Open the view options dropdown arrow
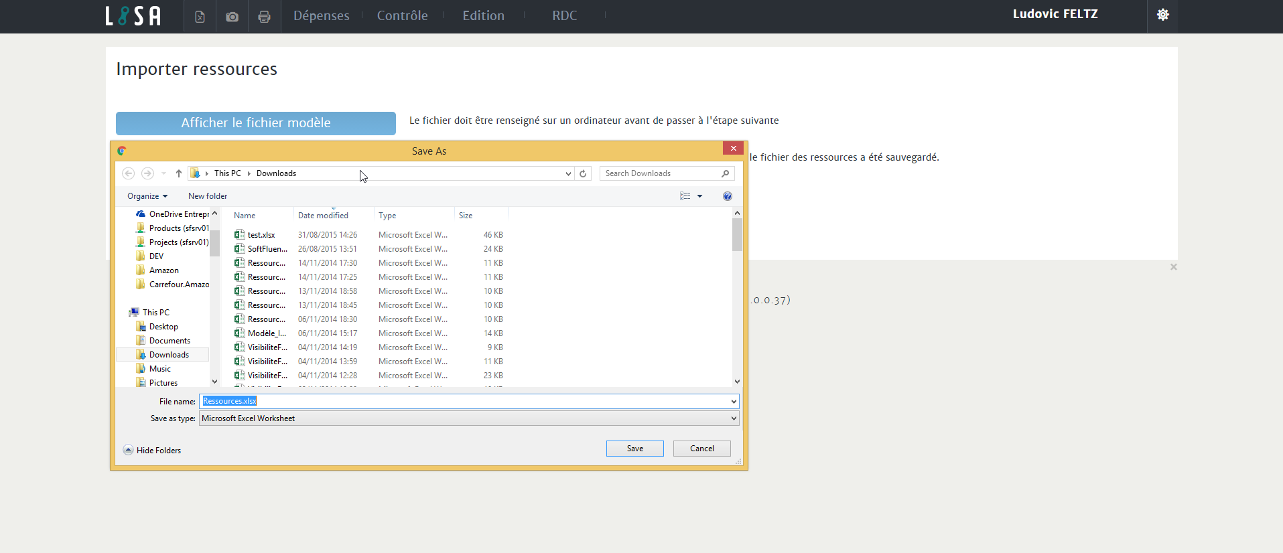This screenshot has height=553, width=1283. point(700,196)
